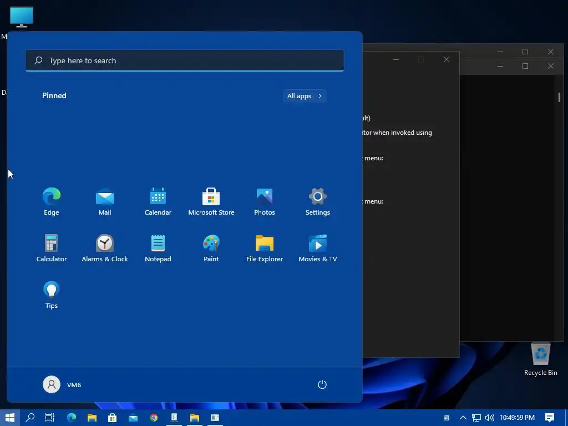Open Edge from the pinned Start apps

point(52,202)
